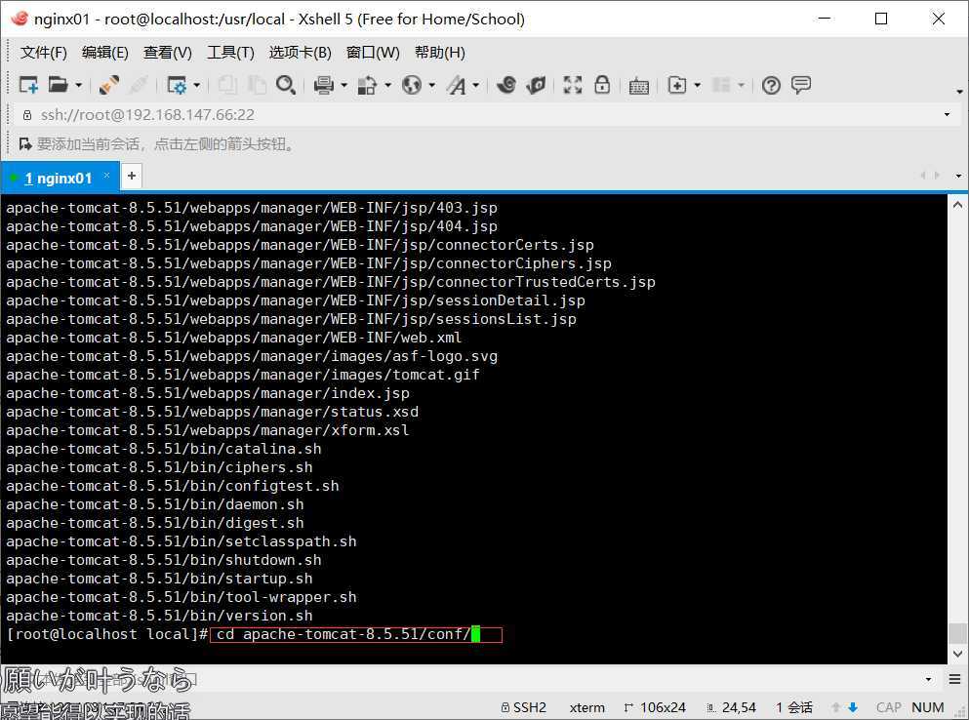Click the [root@localhost local]# prompt text
Screen dimensions: 969x720
tap(107, 635)
